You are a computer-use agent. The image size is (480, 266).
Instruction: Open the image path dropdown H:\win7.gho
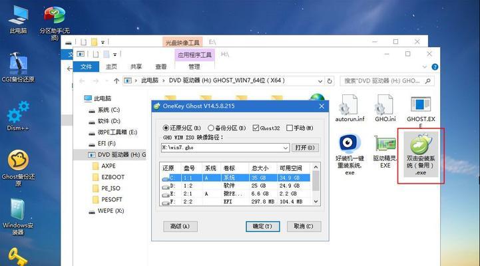pyautogui.click(x=286, y=148)
